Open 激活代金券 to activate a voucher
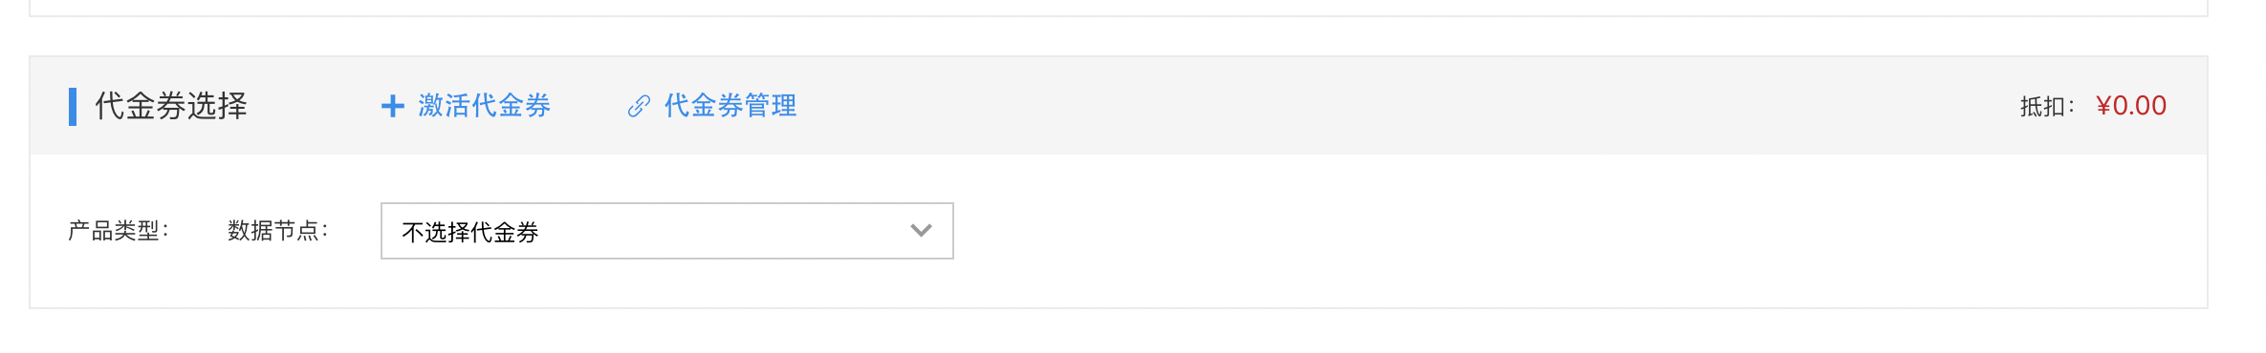 coord(484,106)
